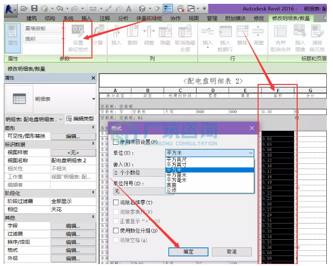Choose 平方厘米 from unit list
The image size is (333, 266).
click(209, 175)
